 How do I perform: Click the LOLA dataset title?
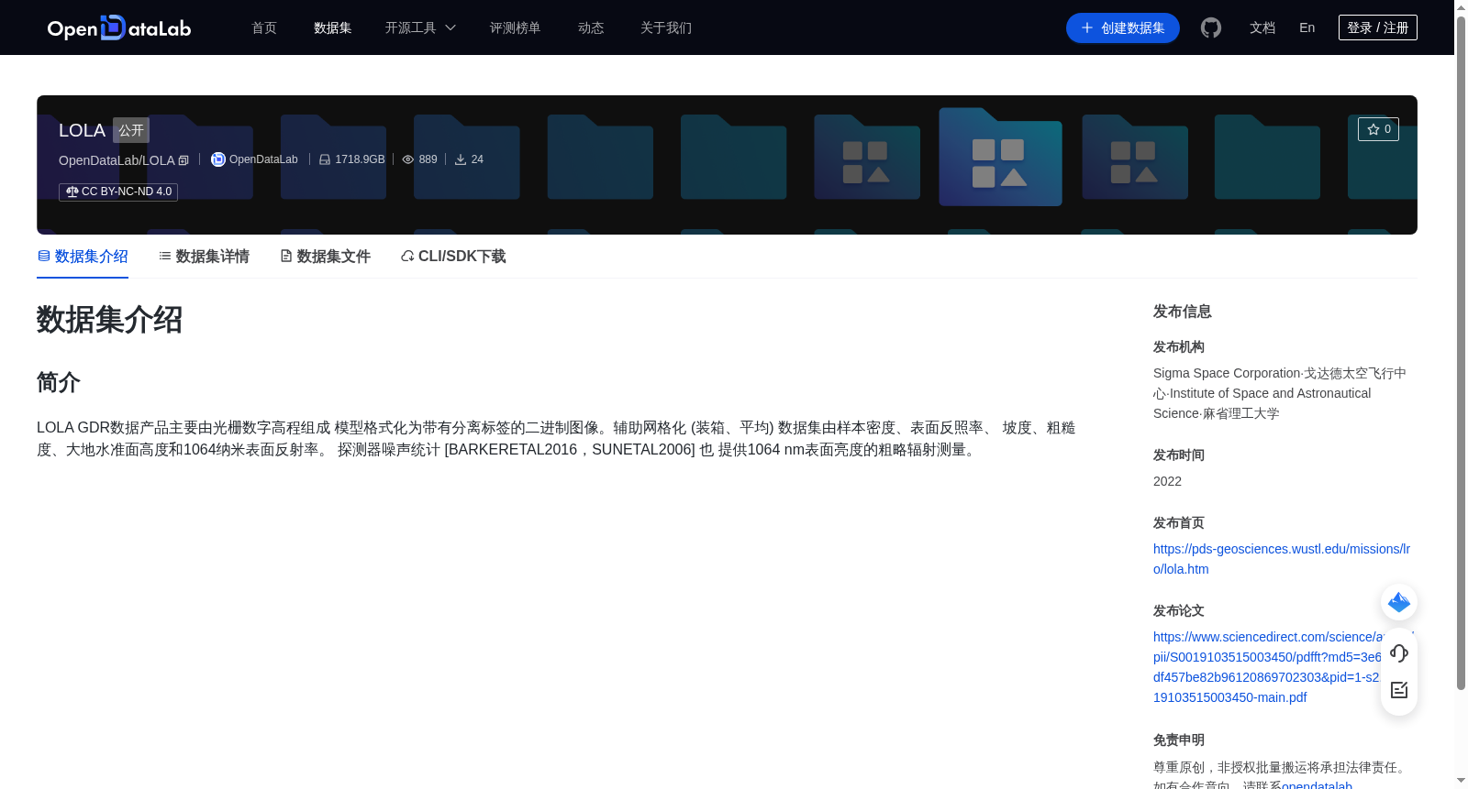click(x=82, y=130)
